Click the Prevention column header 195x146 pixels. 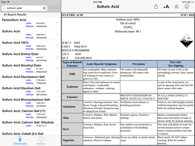pyautogui.click(x=139, y=64)
